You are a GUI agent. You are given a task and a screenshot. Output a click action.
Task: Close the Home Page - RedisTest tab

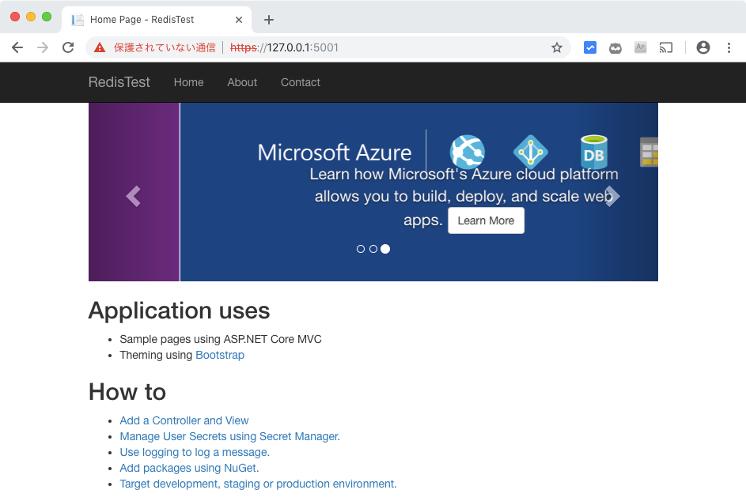click(x=239, y=20)
